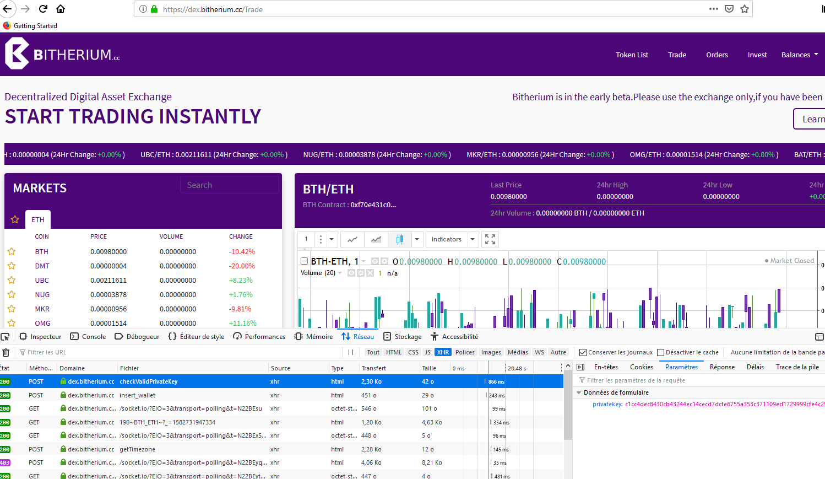Switch to the Inspecteur devtools tab
Screen dimensions: 825x479
coord(41,336)
